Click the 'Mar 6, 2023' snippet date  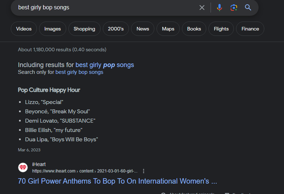tap(29, 150)
